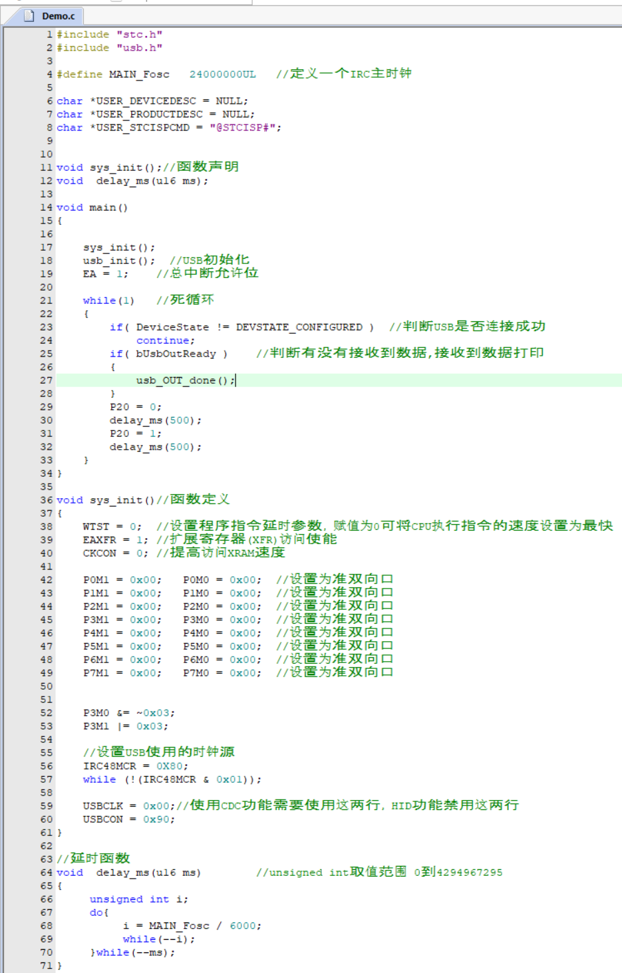Click the do{ statement on line 67
Image resolution: width=622 pixels, height=973 pixels.
[99, 912]
